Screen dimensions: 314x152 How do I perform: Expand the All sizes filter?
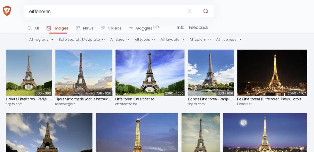120,40
